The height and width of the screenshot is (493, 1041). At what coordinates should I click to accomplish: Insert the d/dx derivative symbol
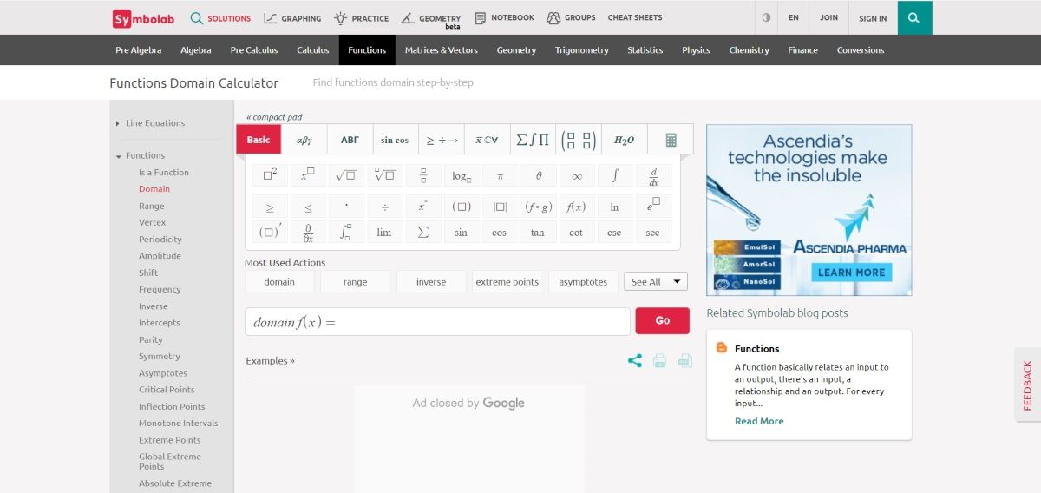(653, 175)
